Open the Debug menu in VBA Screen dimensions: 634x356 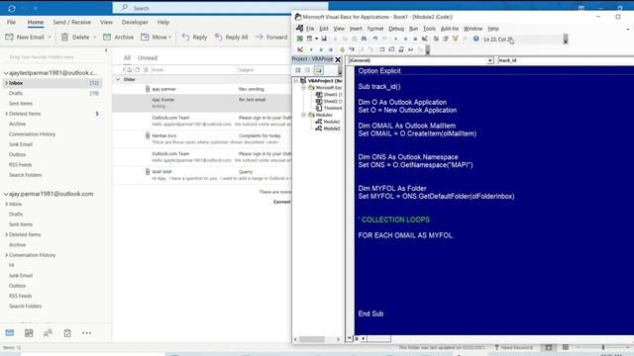pyautogui.click(x=396, y=29)
